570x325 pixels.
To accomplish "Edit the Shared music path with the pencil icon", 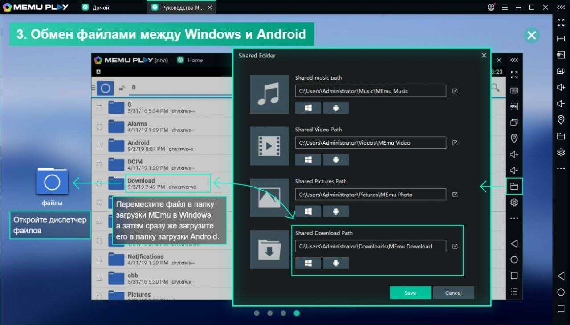I will pos(455,91).
